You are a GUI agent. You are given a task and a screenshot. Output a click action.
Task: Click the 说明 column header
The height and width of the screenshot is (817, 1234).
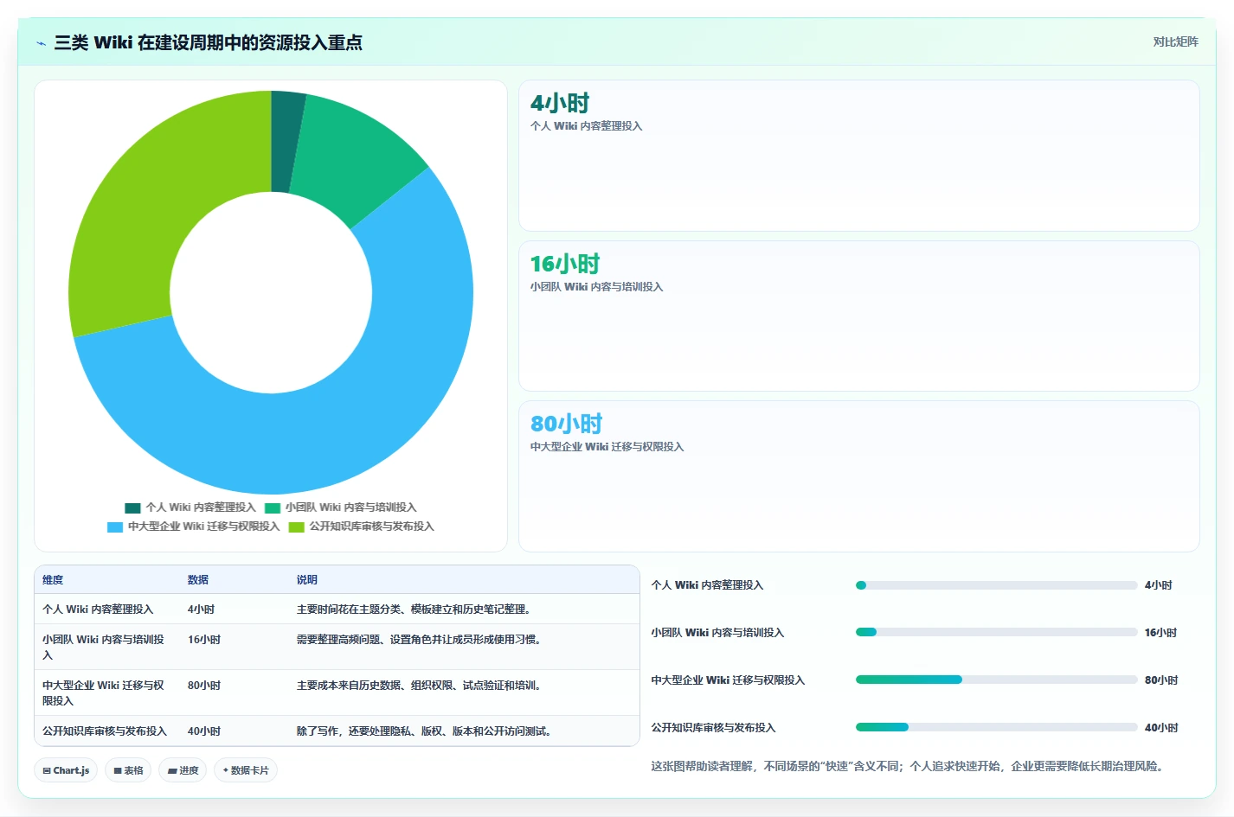coord(307,580)
